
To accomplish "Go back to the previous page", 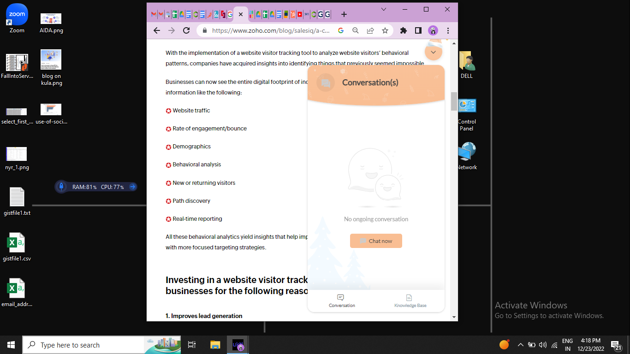I will [156, 30].
